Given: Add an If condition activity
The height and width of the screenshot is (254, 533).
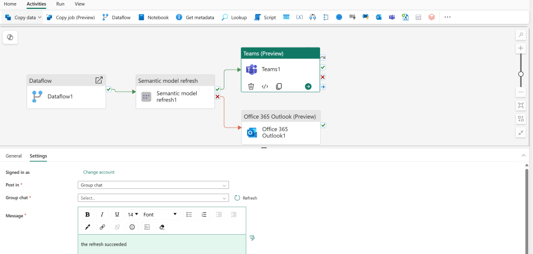Looking at the screenshot, I should pyautogui.click(x=313, y=17).
